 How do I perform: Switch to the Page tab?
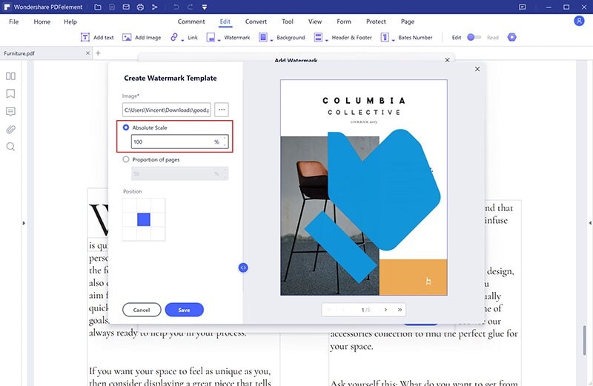408,21
